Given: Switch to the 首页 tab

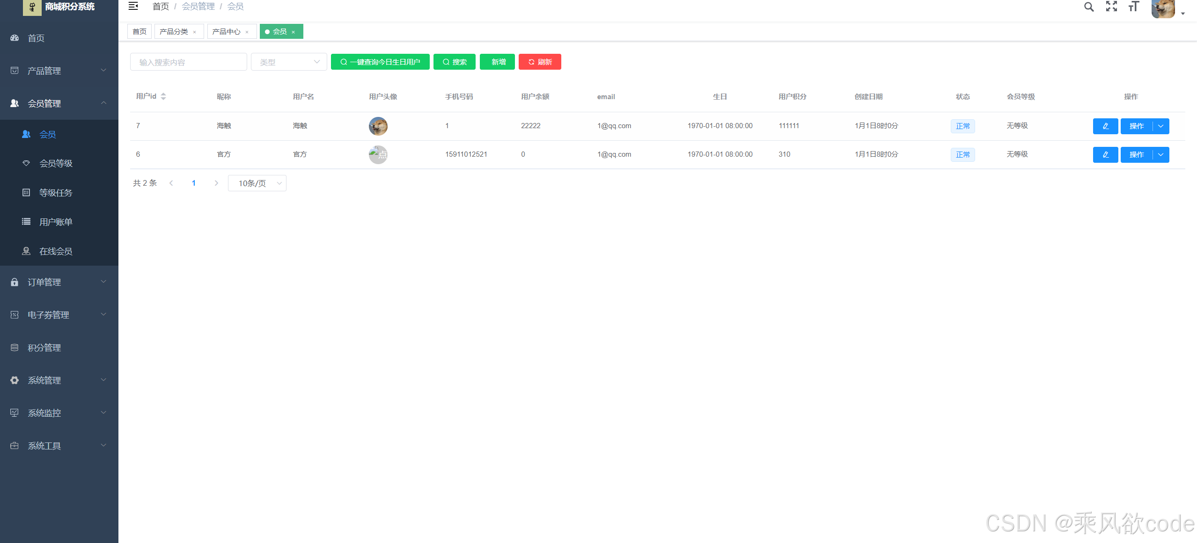Looking at the screenshot, I should (x=140, y=32).
